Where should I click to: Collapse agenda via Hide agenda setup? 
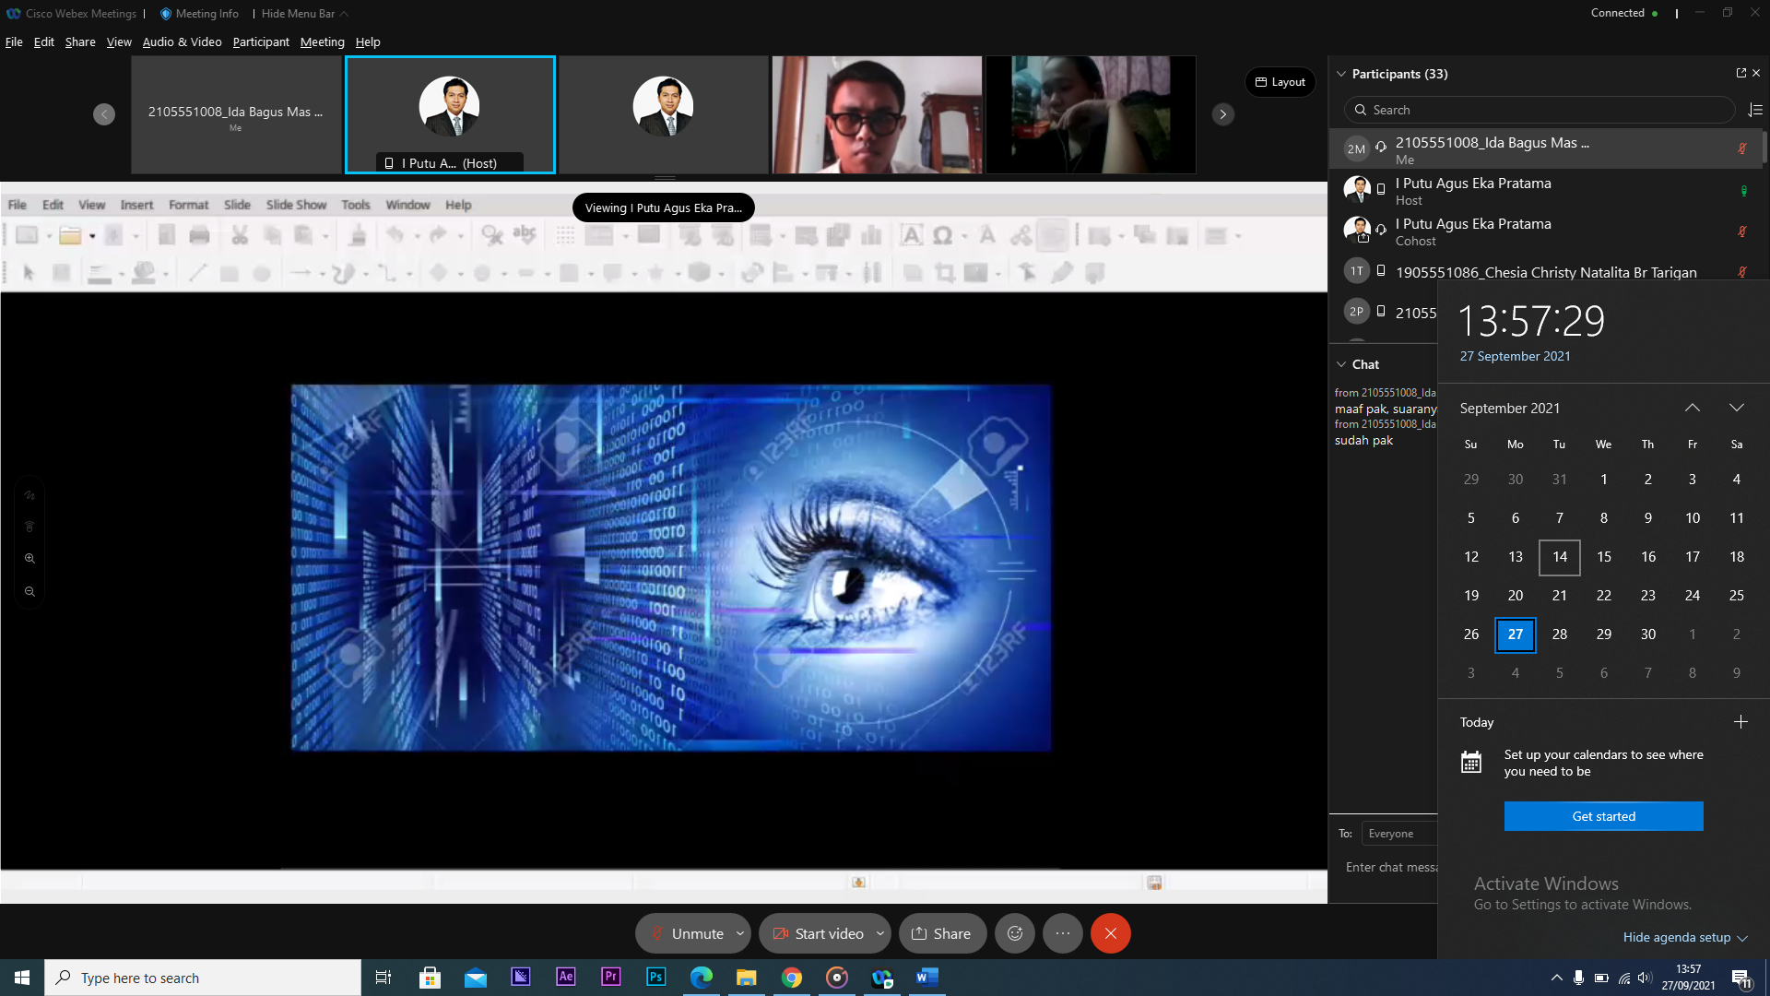click(1685, 937)
